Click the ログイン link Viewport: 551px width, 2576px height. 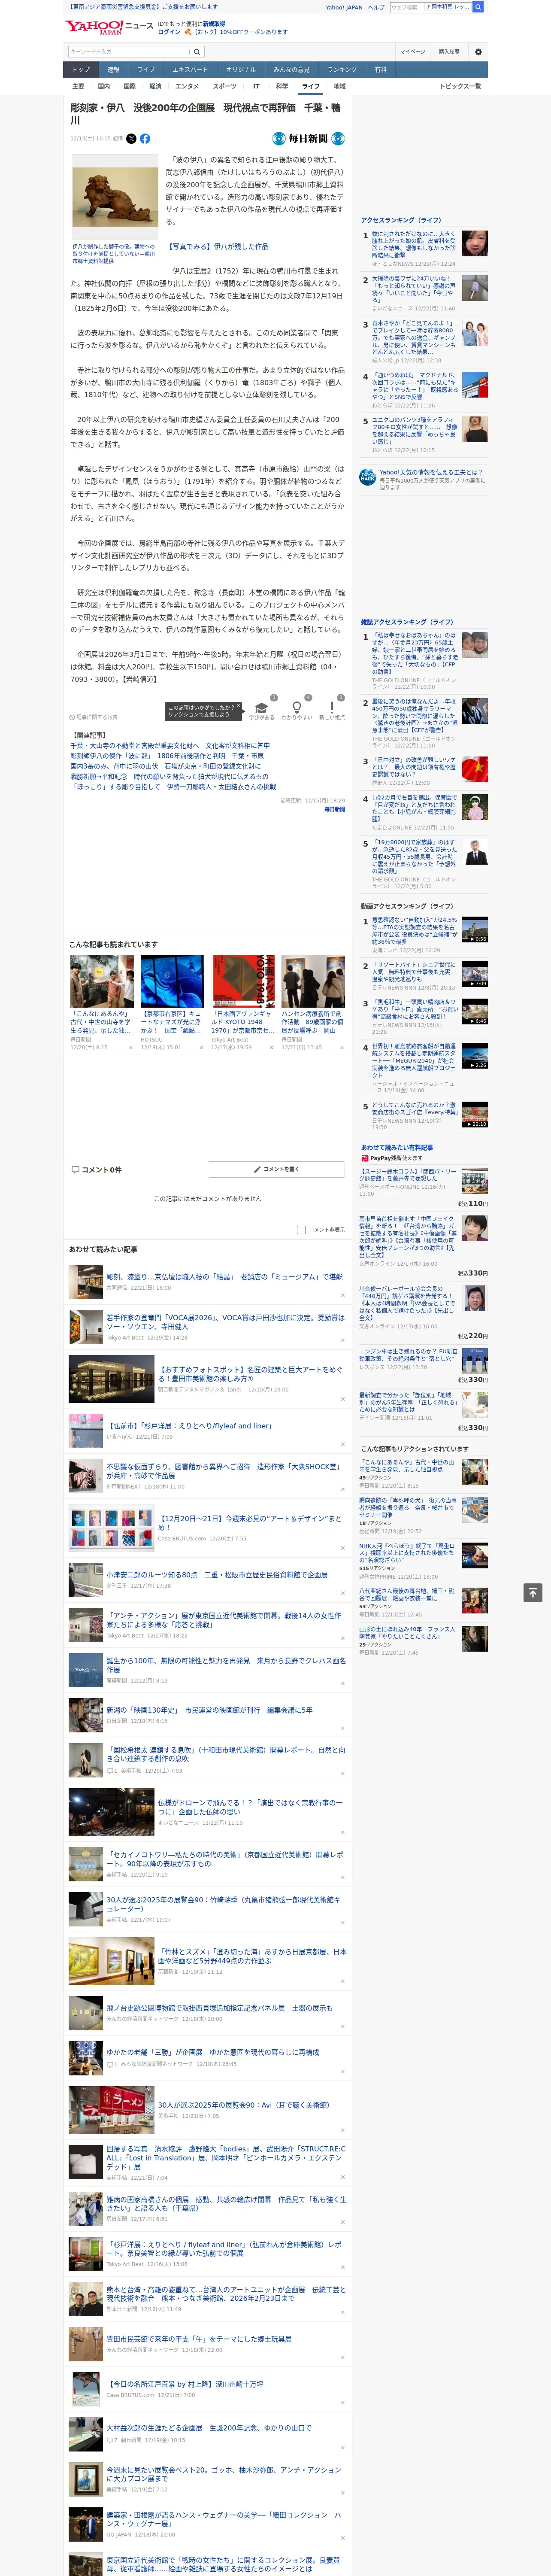coord(169,32)
